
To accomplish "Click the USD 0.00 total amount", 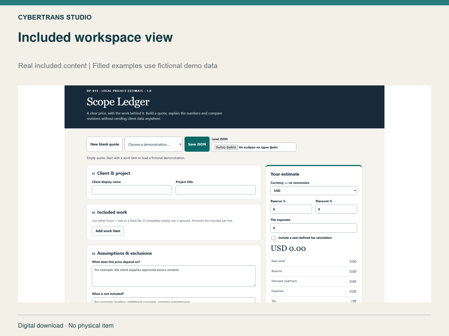I will pos(288,248).
